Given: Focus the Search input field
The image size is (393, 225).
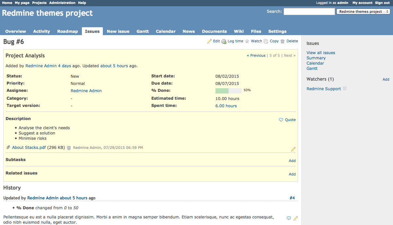Looking at the screenshot, I should pyautogui.click(x=309, y=11).
